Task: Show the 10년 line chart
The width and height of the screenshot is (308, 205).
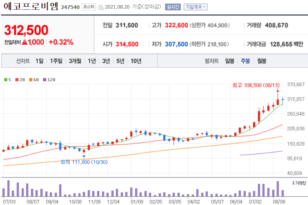Action: click(x=136, y=61)
